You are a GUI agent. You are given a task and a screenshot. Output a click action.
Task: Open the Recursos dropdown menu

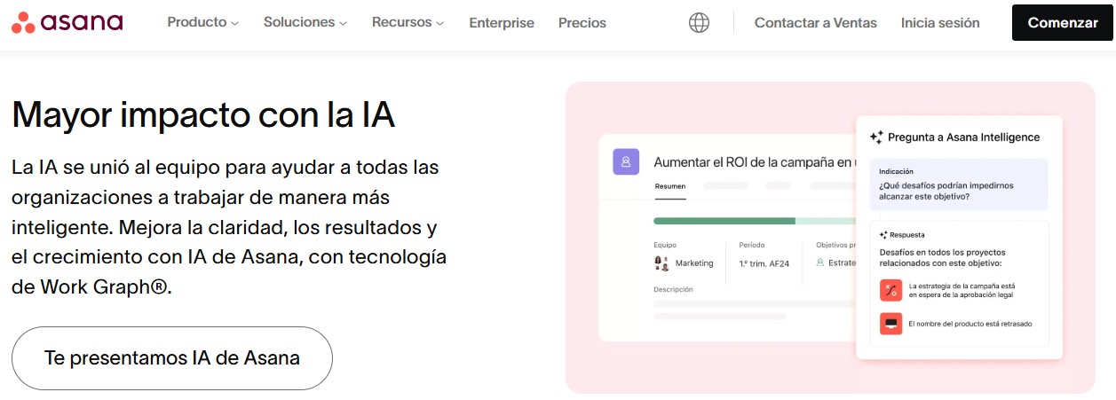point(408,23)
